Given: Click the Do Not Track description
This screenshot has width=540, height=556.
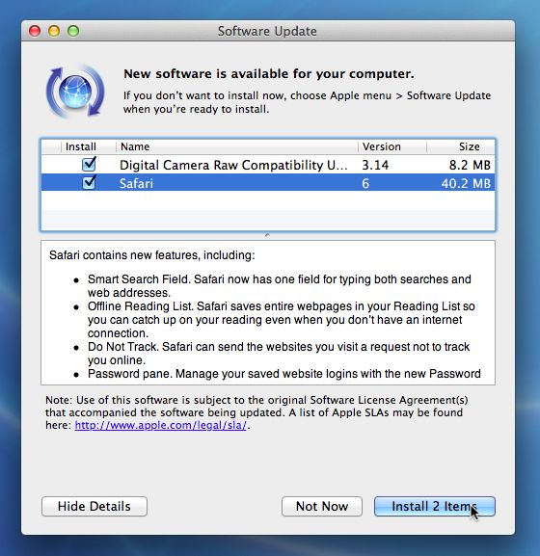Looking at the screenshot, I should tap(279, 354).
